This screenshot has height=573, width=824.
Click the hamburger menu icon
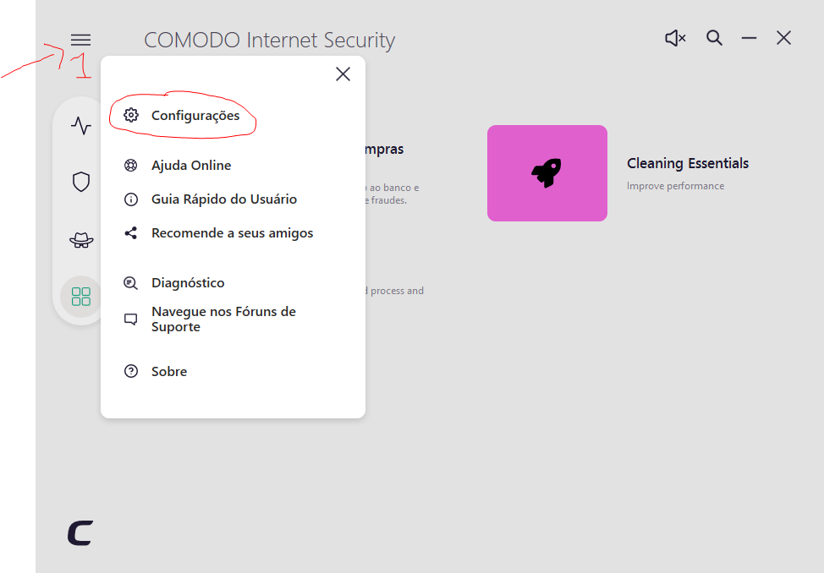80,40
